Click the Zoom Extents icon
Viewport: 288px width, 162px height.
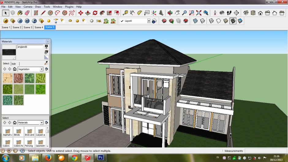(x=199, y=13)
